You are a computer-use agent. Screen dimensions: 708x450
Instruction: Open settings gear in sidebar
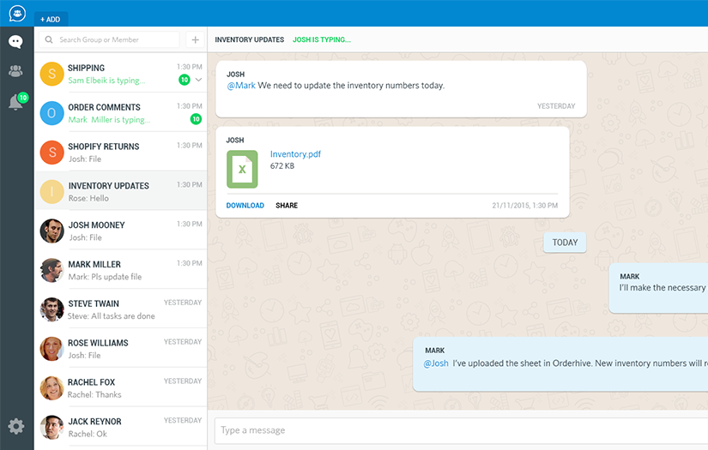tap(15, 426)
